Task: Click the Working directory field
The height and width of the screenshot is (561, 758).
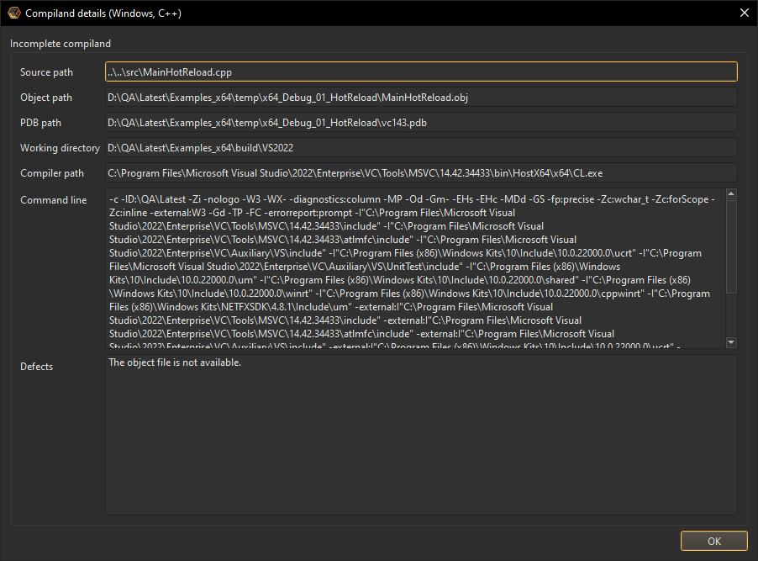Action: tap(421, 148)
